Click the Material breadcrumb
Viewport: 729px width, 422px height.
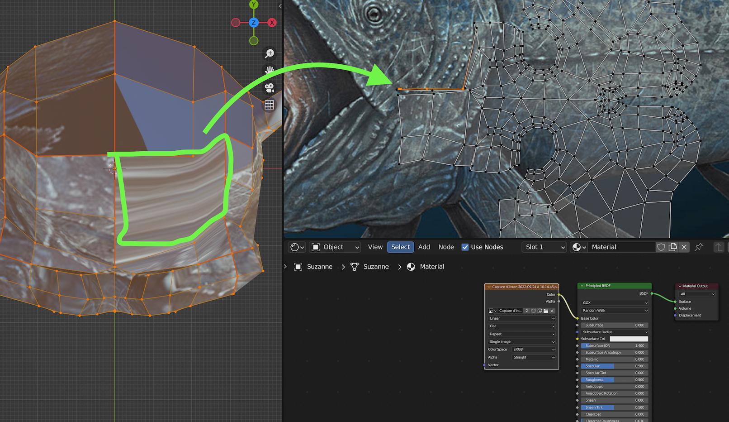[x=426, y=267]
